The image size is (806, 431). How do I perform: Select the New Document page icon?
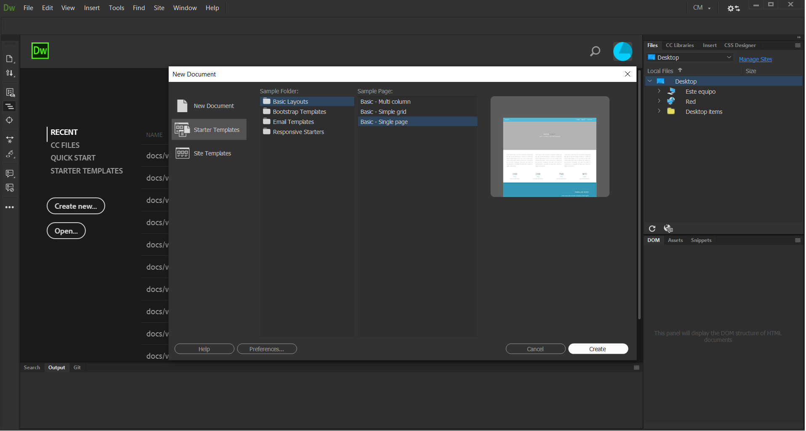coord(182,106)
